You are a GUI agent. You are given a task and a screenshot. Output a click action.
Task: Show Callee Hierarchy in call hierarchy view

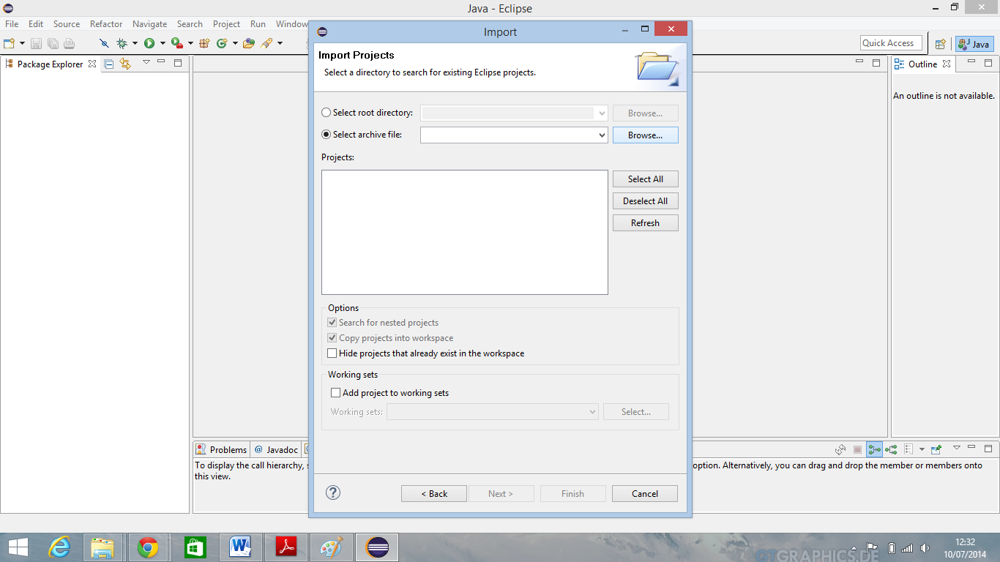pos(891,449)
